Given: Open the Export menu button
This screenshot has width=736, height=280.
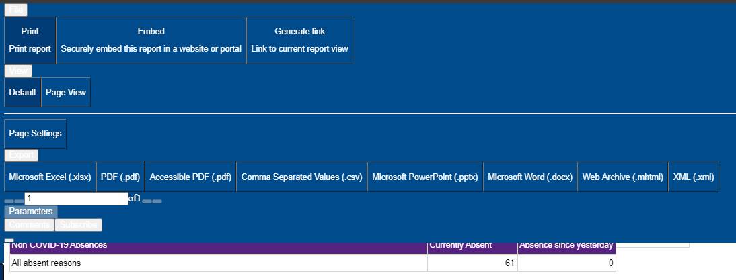Looking at the screenshot, I should pos(21,156).
